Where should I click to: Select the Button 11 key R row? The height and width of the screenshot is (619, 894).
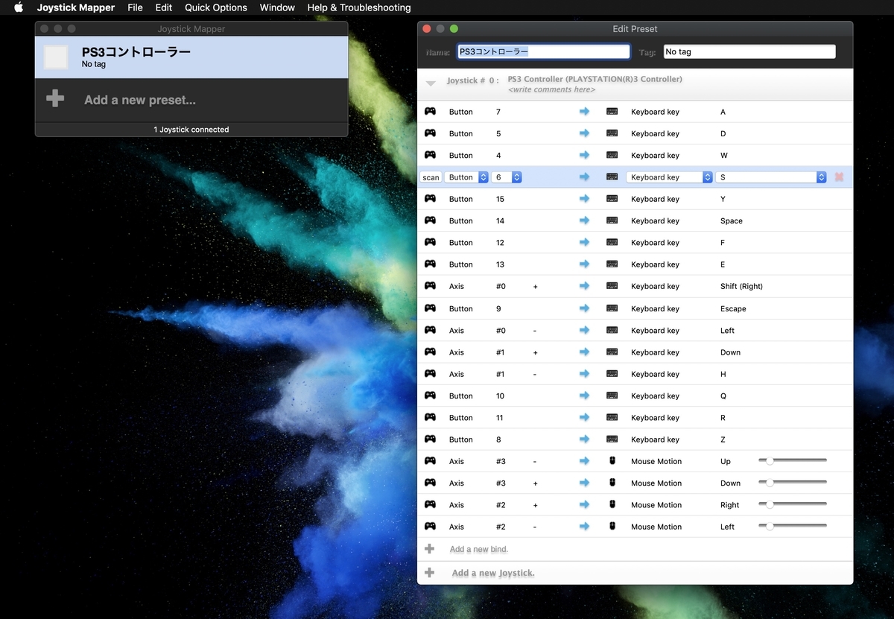point(635,418)
